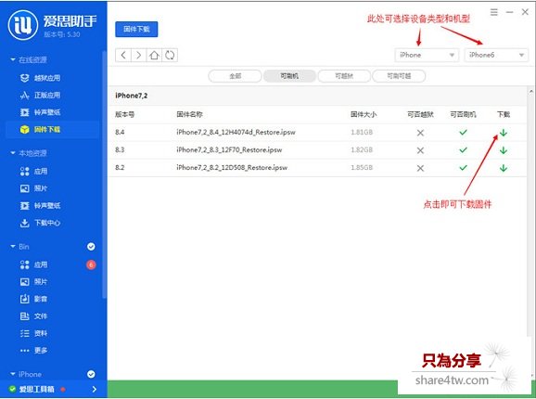Download the 8.4 firmware with green arrow
The width and height of the screenshot is (536, 399).
pyautogui.click(x=504, y=133)
